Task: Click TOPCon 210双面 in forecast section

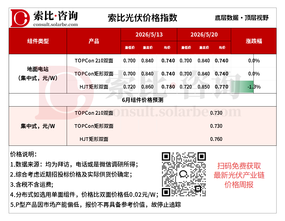Action: [x=94, y=113]
